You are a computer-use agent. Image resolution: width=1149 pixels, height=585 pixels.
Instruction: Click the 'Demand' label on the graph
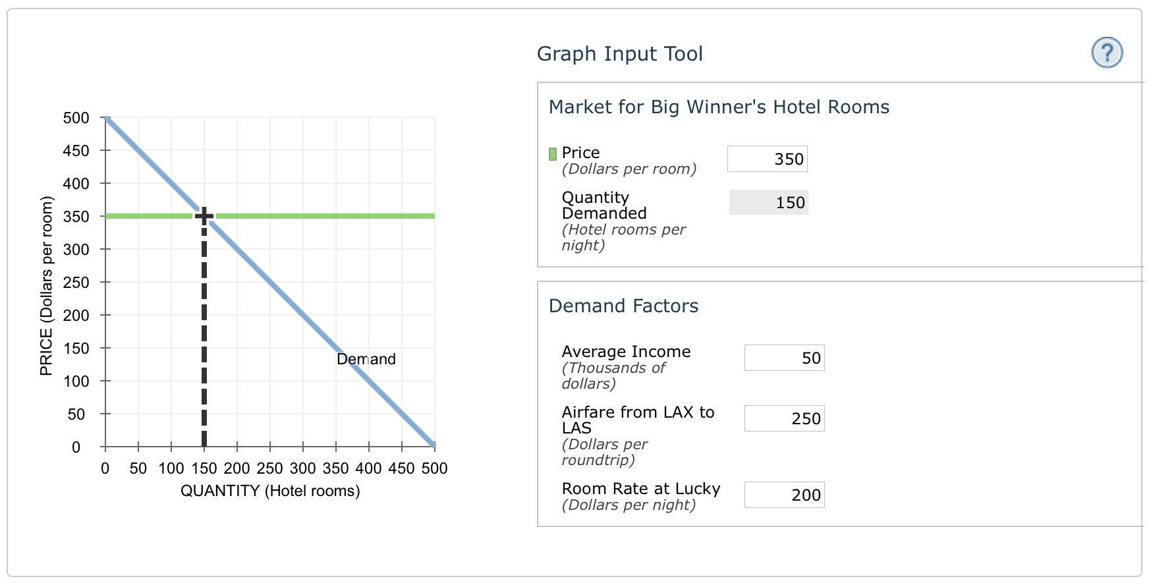tap(365, 359)
